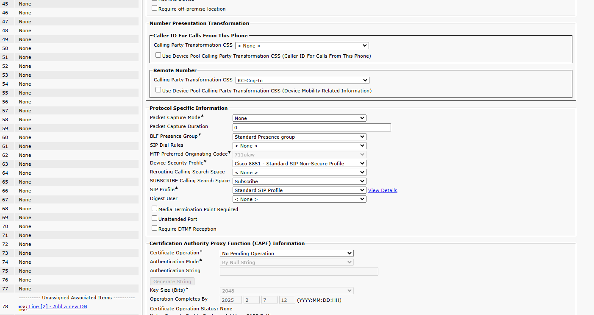The width and height of the screenshot is (594, 315).
Task: Open SIP Profile dropdown
Action: coord(300,190)
